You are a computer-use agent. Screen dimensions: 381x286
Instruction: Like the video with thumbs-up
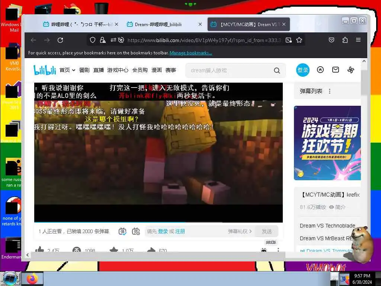point(39,249)
